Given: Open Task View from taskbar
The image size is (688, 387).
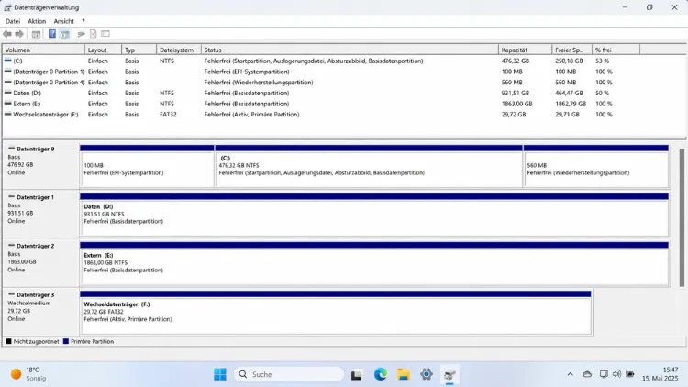Looking at the screenshot, I should (356, 375).
